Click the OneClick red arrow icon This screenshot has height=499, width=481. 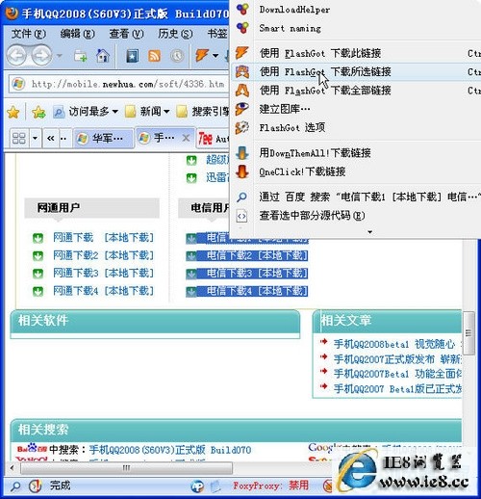coord(242,171)
